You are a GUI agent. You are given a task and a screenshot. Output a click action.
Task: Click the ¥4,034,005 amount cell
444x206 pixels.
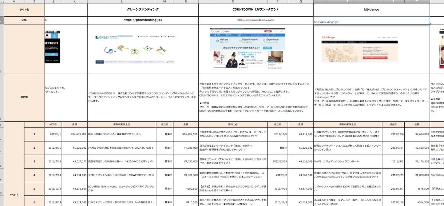pos(75,175)
